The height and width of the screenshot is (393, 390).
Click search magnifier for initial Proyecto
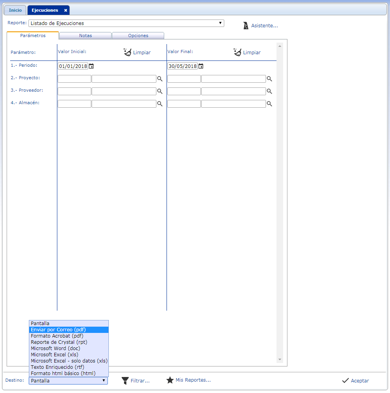pos(160,79)
